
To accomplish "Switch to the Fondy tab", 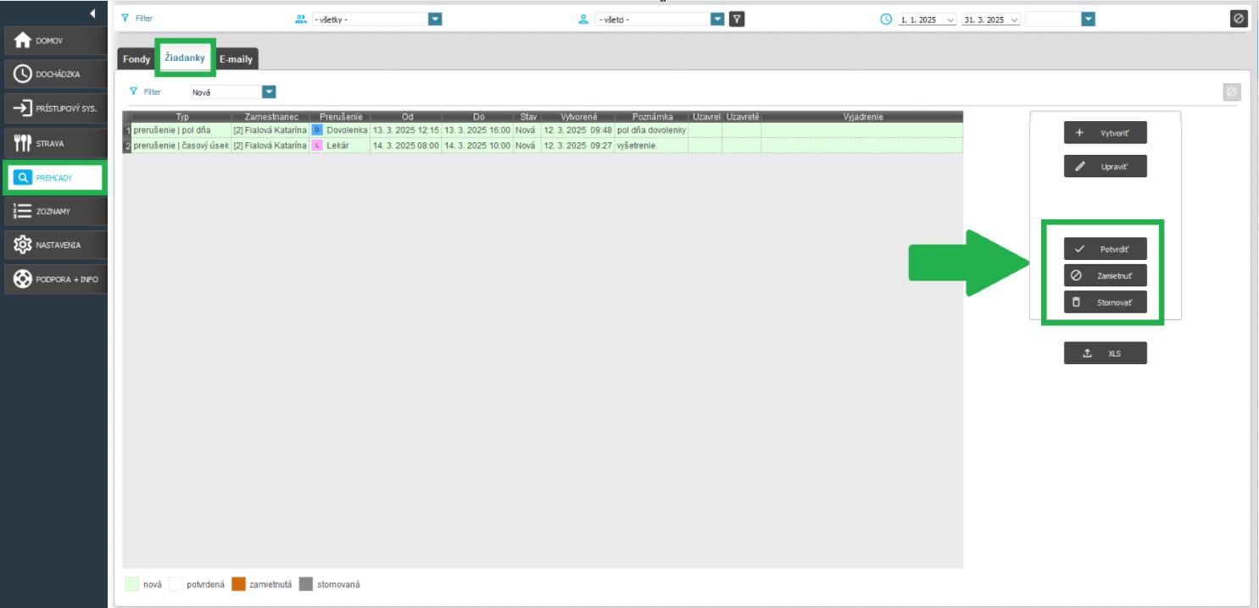I will (136, 59).
